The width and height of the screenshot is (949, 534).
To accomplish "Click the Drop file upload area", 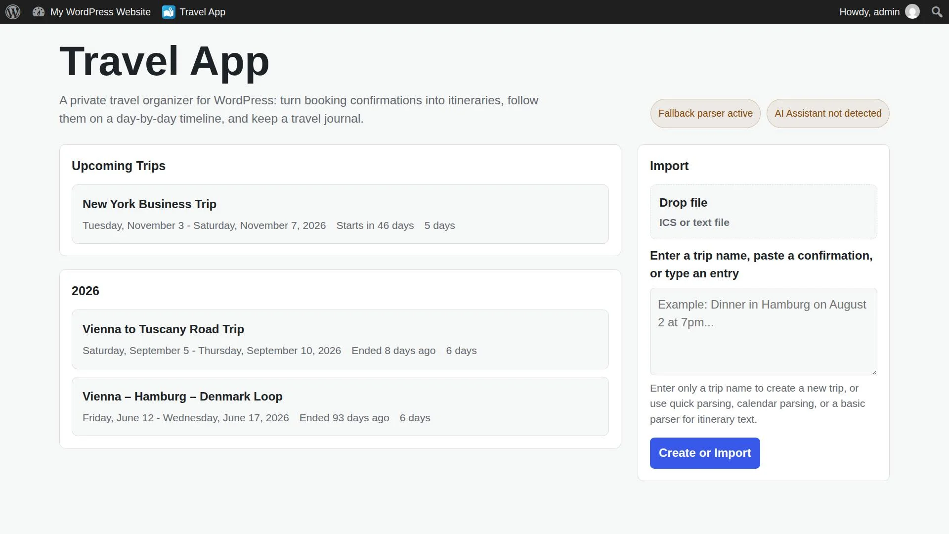I will pos(763,212).
